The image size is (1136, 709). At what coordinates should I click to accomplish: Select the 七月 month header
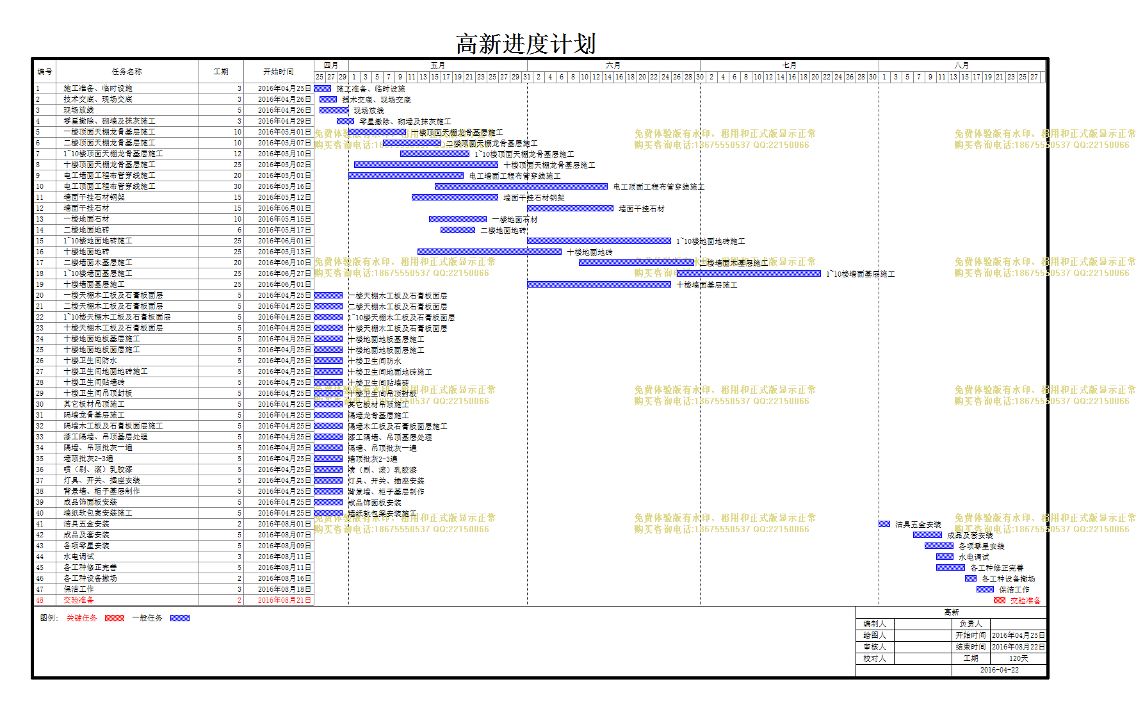click(790, 65)
